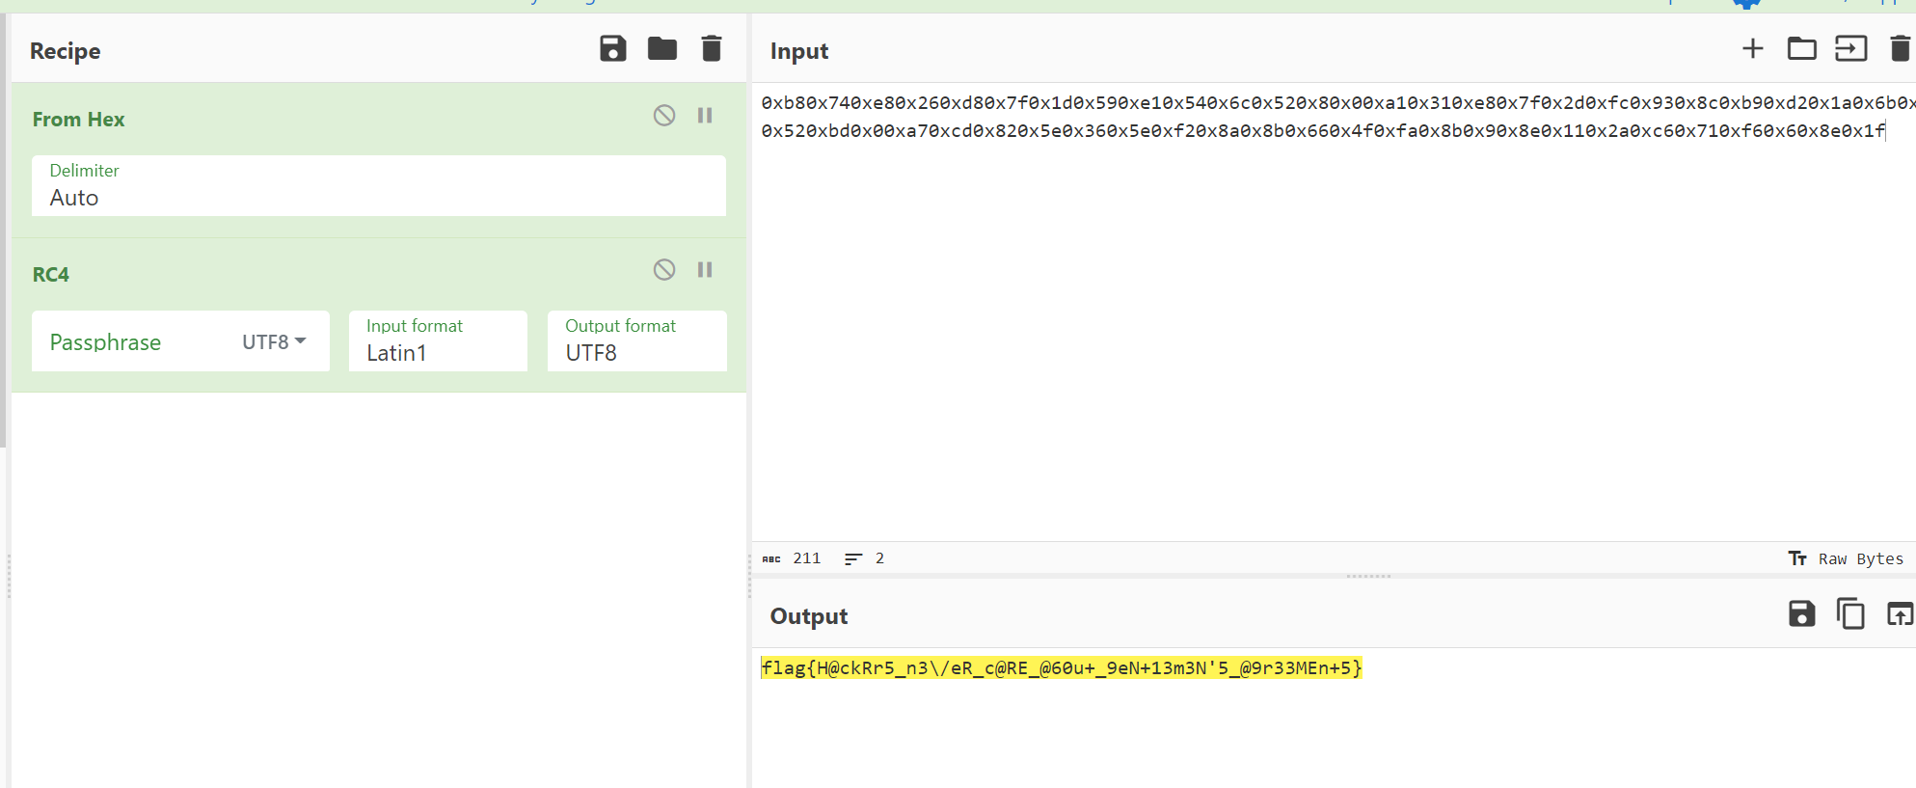Replace input with output
This screenshot has width=1916, height=788.
point(1899,614)
